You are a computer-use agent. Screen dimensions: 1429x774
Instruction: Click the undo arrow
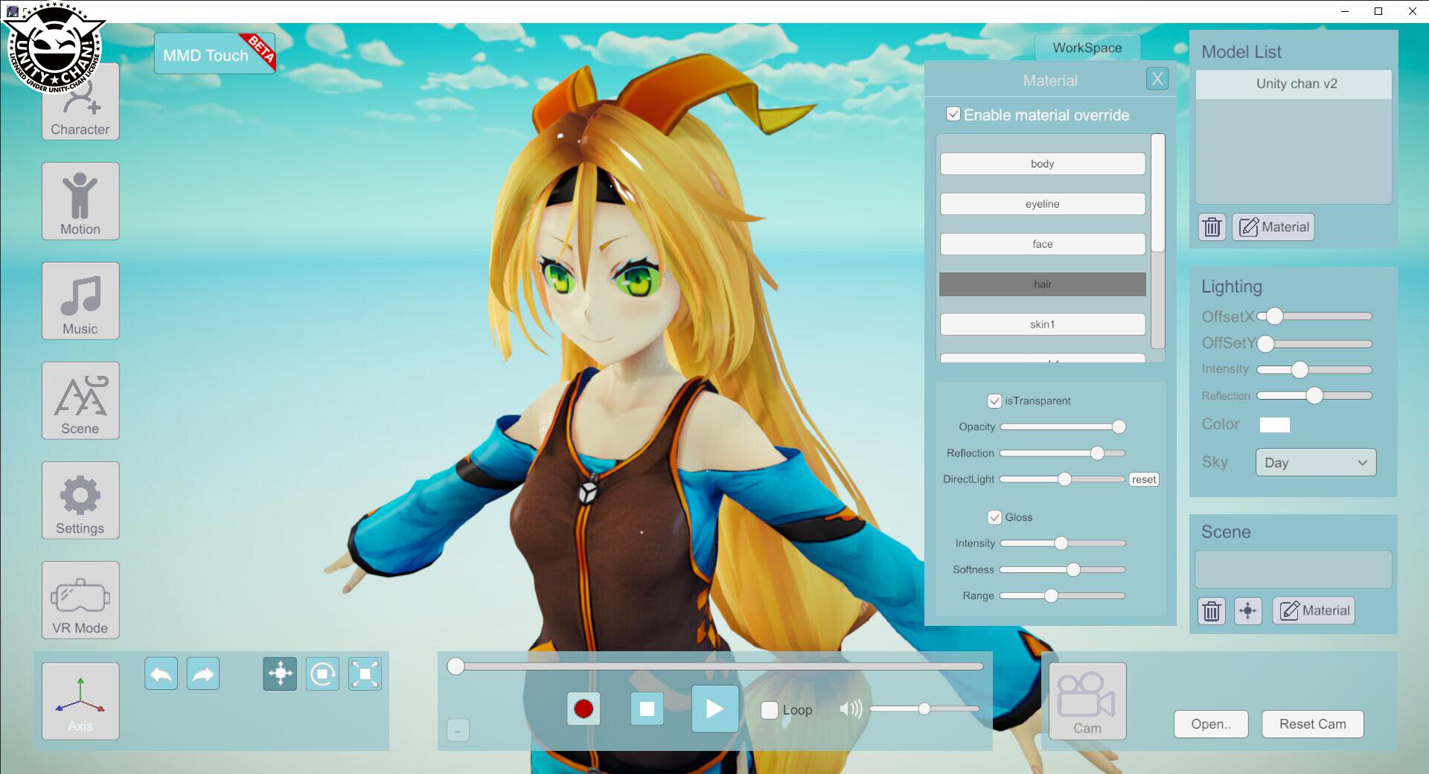[x=161, y=673]
